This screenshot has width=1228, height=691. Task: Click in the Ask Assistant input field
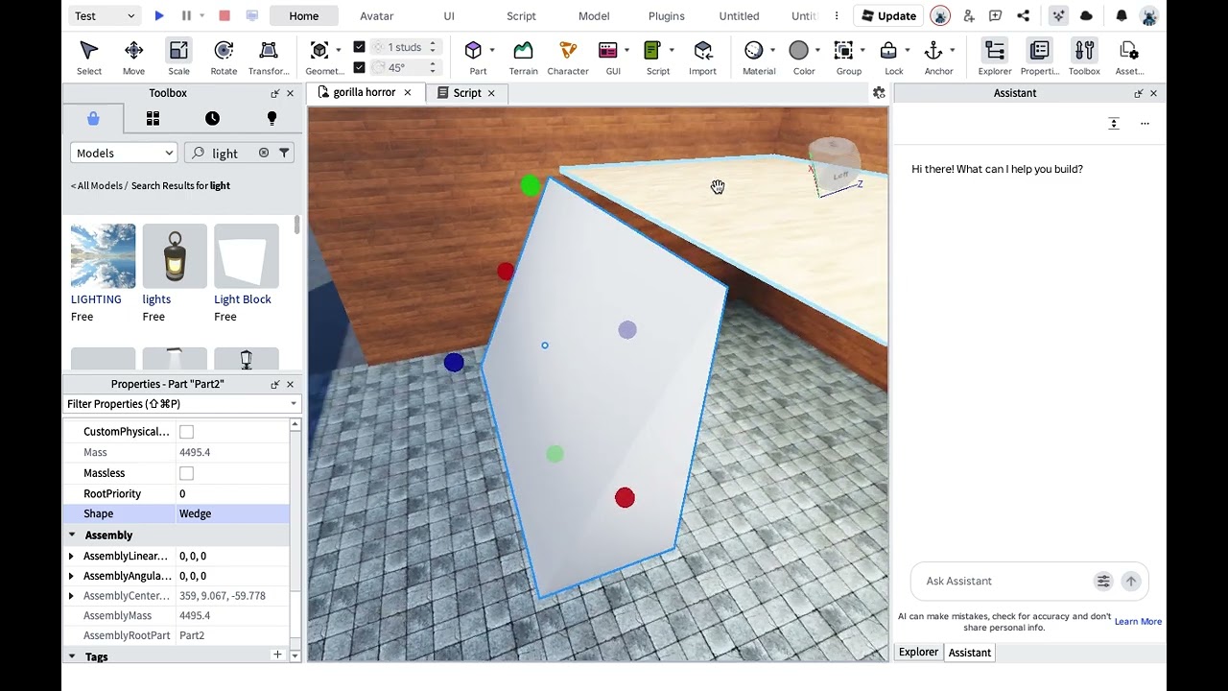1007,581
